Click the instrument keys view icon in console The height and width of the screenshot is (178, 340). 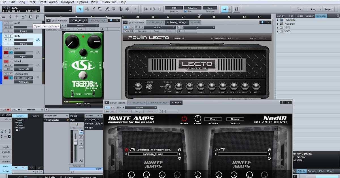pyautogui.click(x=24, y=168)
